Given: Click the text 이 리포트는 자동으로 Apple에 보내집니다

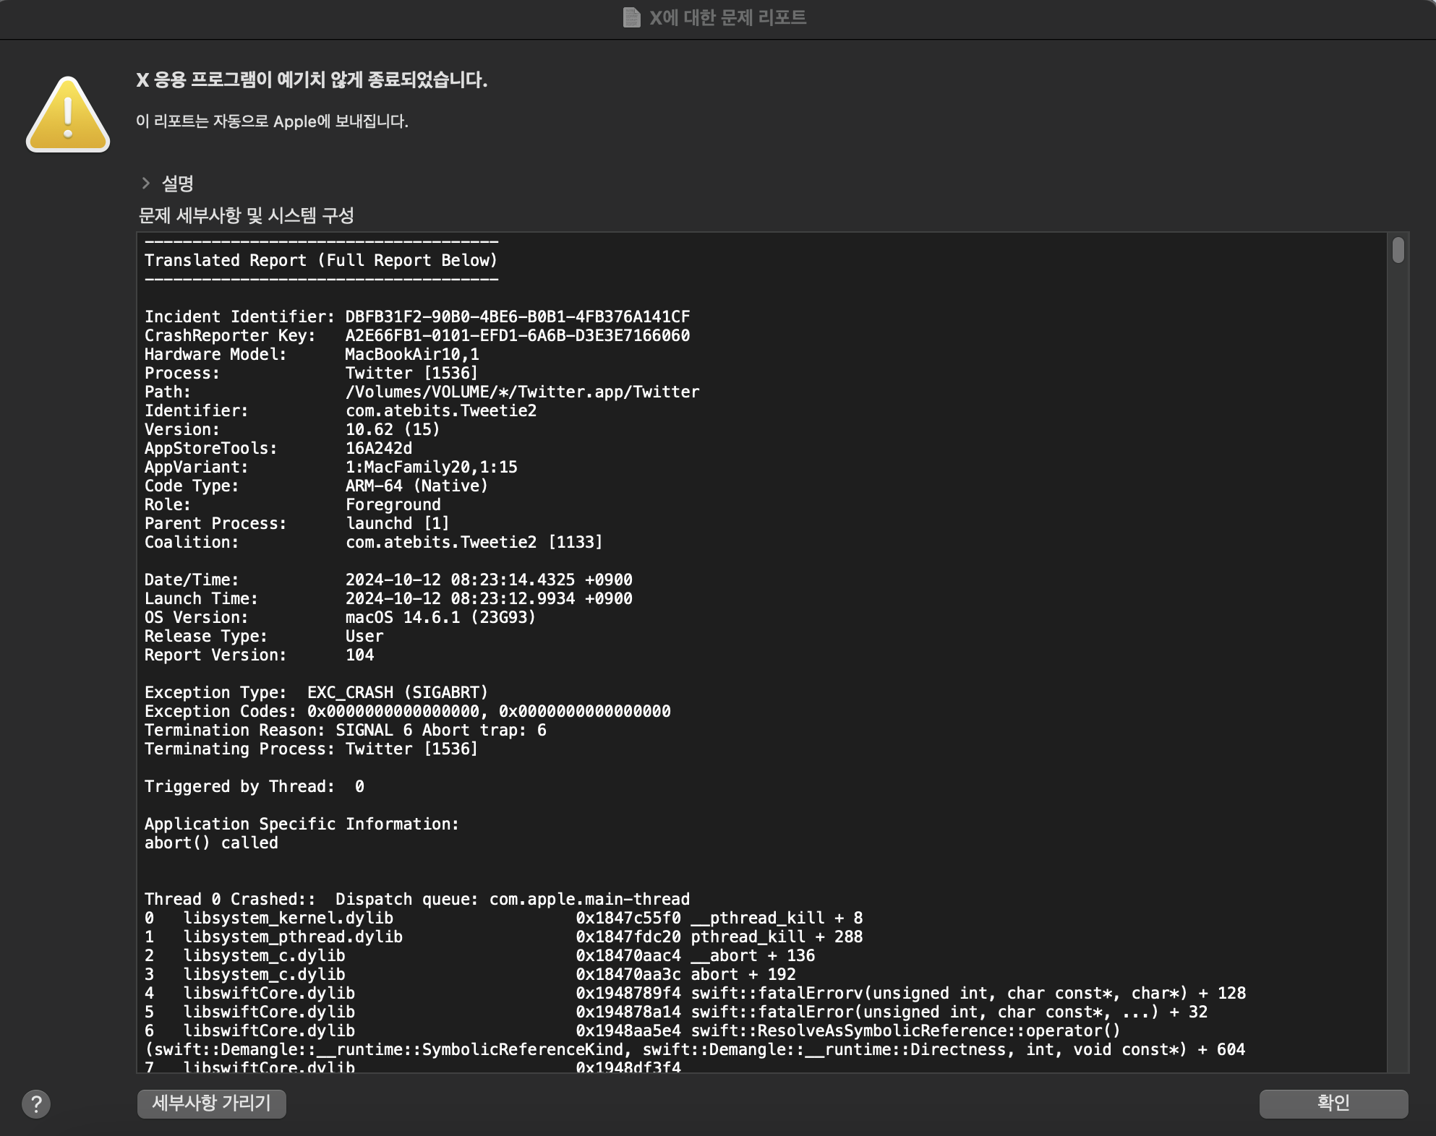Looking at the screenshot, I should (x=272, y=121).
